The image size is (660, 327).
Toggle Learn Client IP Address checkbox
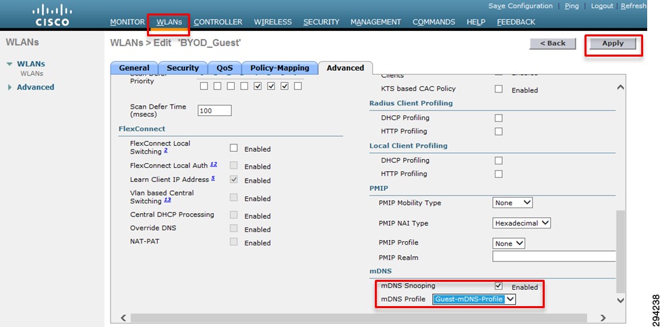pos(234,179)
